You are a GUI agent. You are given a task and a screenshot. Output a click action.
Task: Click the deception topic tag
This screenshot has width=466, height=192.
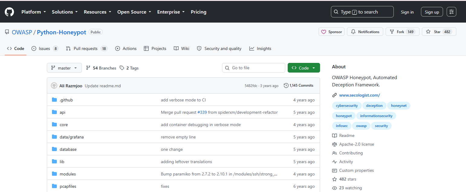[374, 106]
